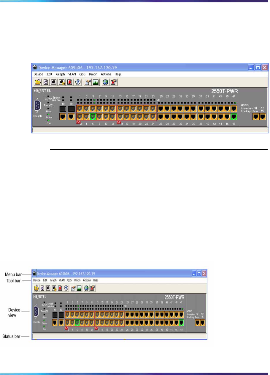270x375 pixels.
Task: Select PoE port 12 in the upper device view
Action: (112, 117)
